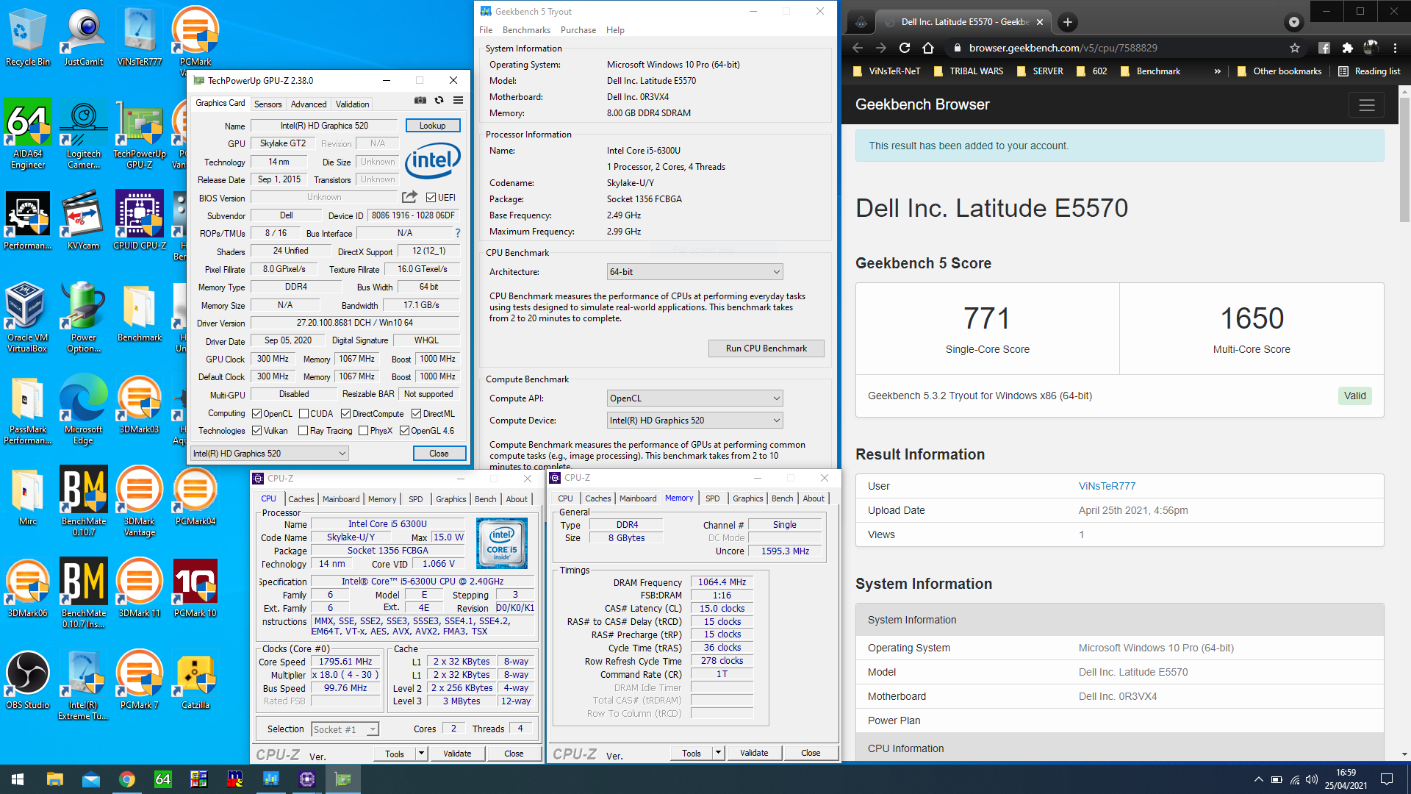Toggle the UEFI checkbox in GPU-Z
The width and height of the screenshot is (1411, 794).
click(431, 197)
